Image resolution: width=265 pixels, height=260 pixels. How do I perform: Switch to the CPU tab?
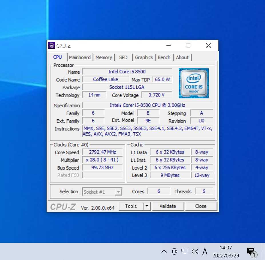(57, 57)
